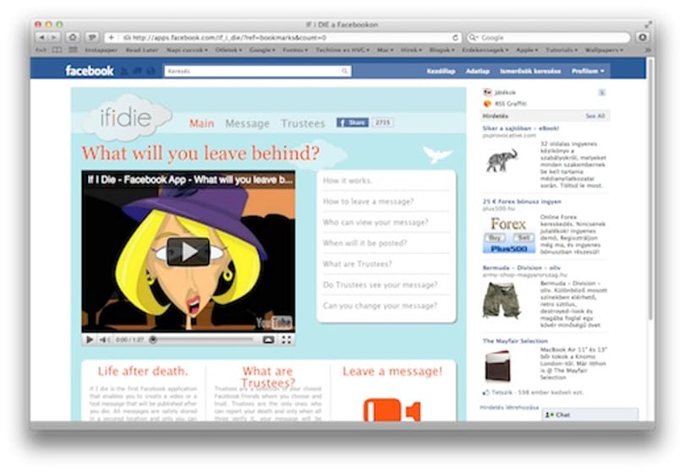The image size is (685, 472).
Task: Click the Tetszik thumbs-up icon
Action: click(485, 392)
